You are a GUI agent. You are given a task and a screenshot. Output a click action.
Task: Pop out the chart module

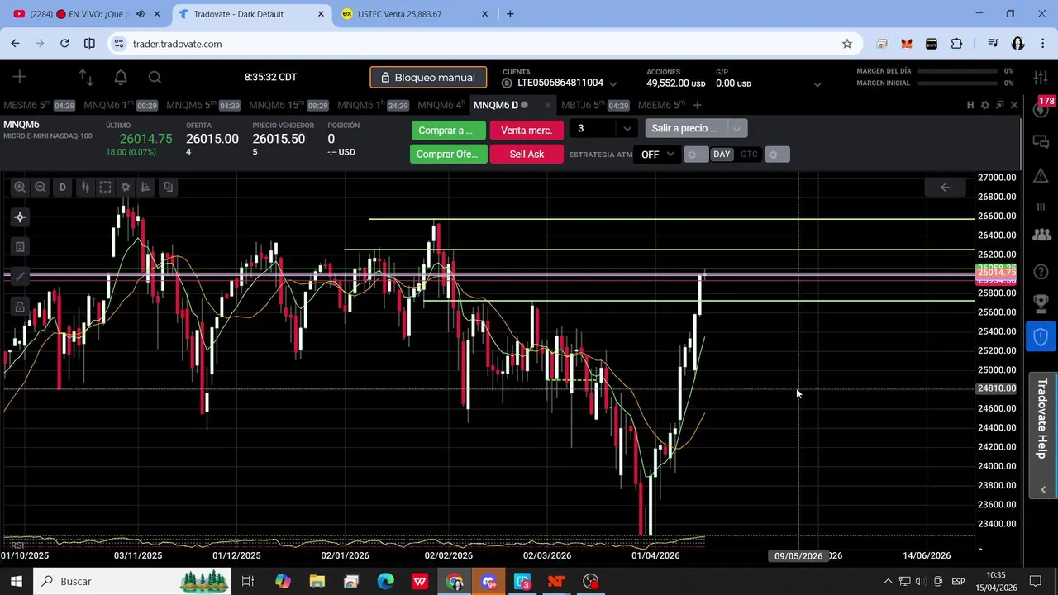[1000, 105]
